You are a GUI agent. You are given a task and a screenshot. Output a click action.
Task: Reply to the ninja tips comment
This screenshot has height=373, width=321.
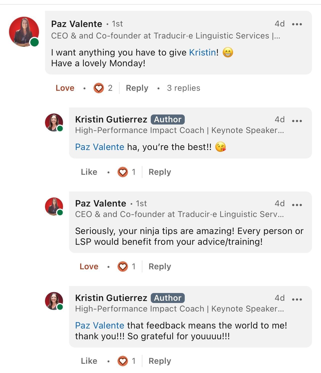pos(160,266)
